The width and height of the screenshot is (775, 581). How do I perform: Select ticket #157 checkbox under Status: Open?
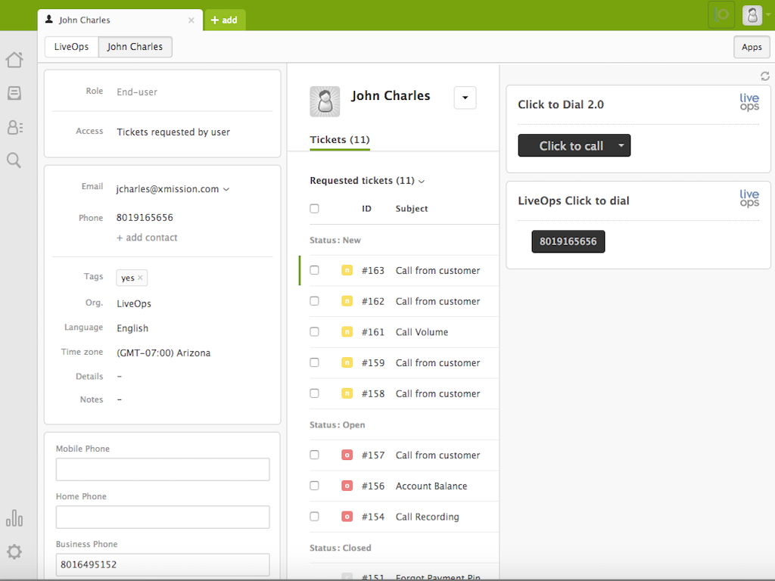314,455
